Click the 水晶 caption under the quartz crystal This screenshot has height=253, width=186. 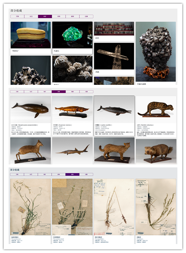coord(97,72)
